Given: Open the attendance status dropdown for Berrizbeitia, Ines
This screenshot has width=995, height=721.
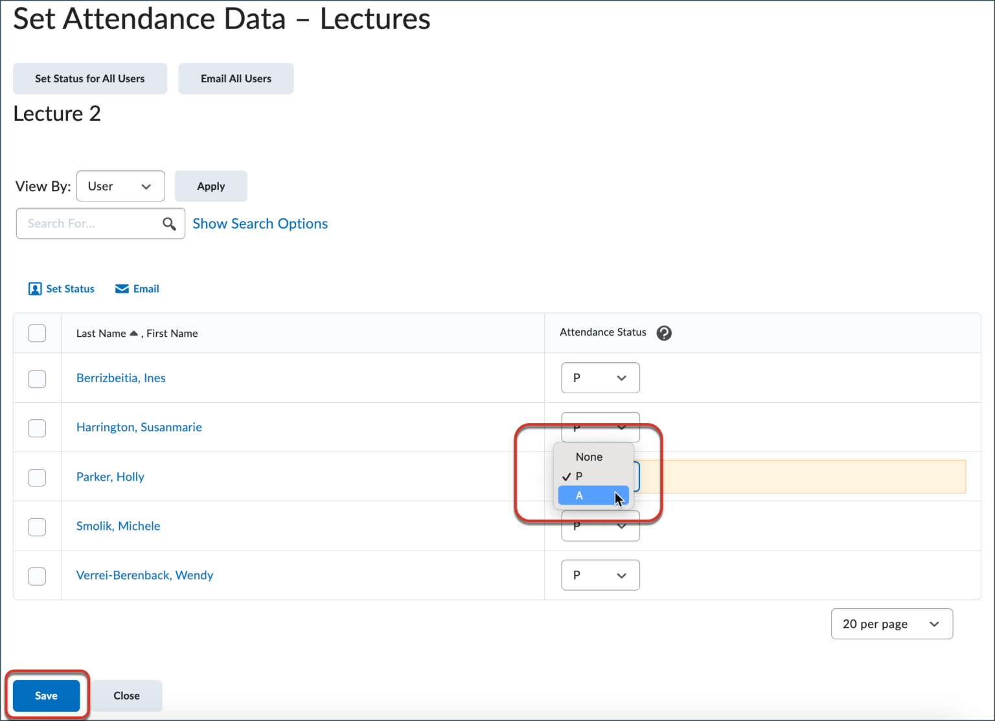Looking at the screenshot, I should click(600, 378).
